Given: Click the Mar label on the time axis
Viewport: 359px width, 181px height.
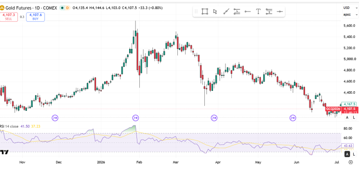Looking at the screenshot, I should (175, 162).
